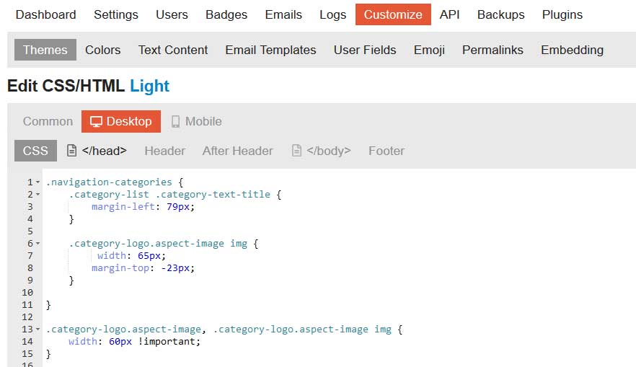Open the API admin tab
The image size is (636, 367).
click(x=449, y=14)
